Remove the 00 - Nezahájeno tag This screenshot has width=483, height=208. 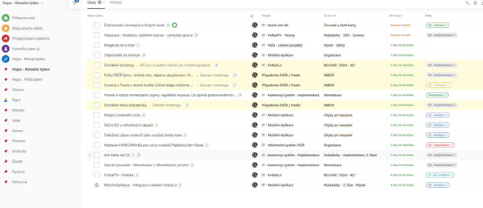click(x=452, y=145)
